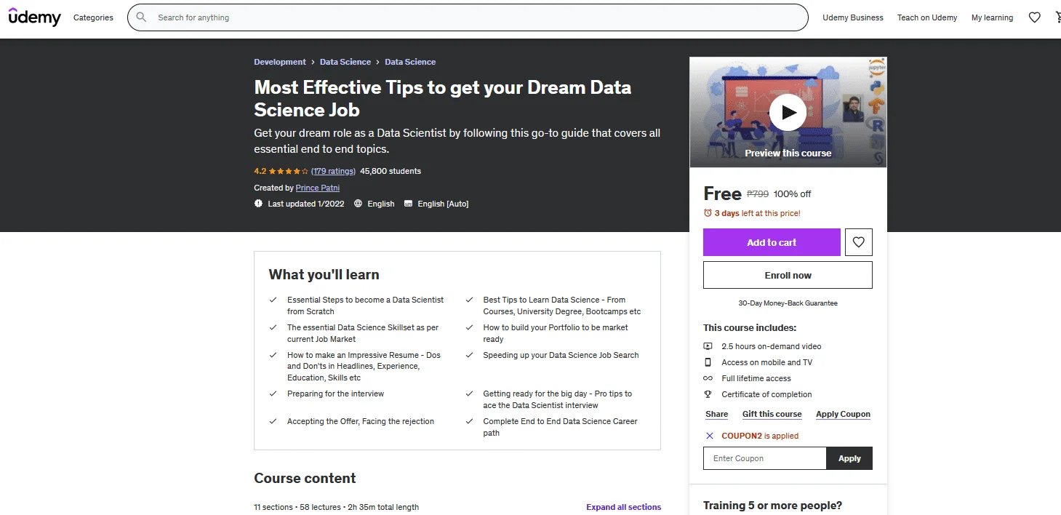Click the English [Auto] caption text
Image resolution: width=1061 pixels, height=515 pixels.
coord(443,204)
